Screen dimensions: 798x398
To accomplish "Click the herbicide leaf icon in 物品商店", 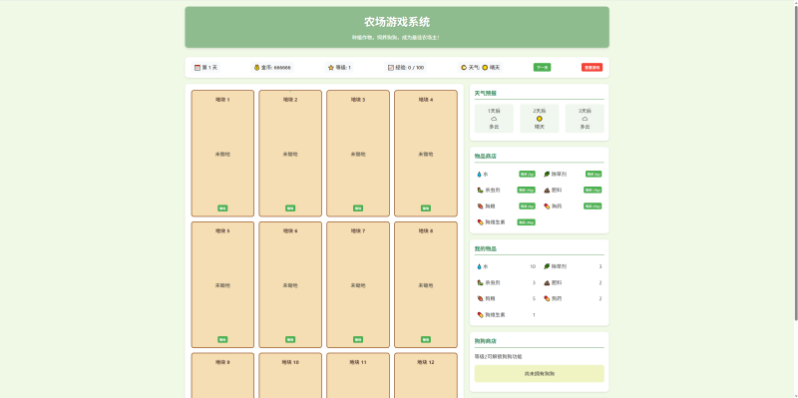I will pos(547,174).
